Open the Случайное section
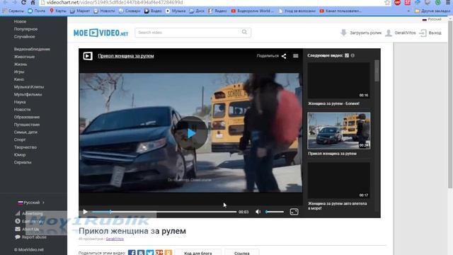Viewport: 453px width, 255px height. (24, 36)
